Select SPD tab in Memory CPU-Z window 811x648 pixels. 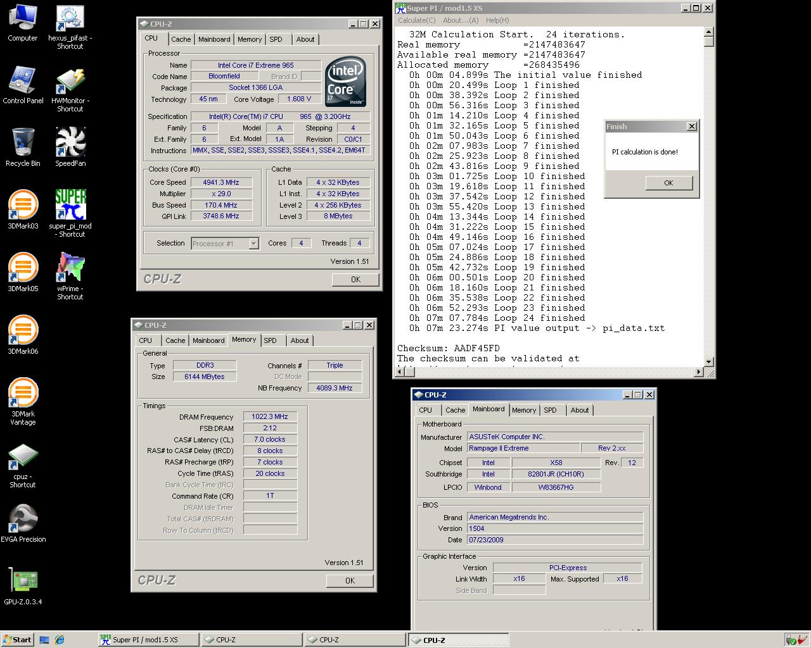coord(271,340)
